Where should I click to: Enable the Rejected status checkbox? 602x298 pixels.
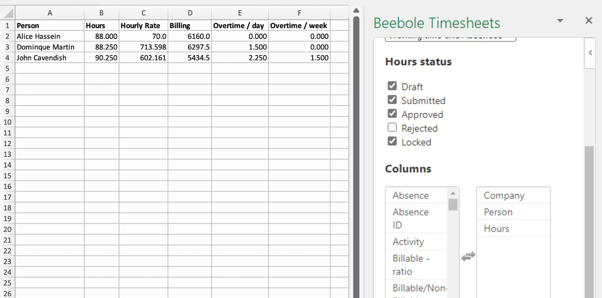coord(392,127)
